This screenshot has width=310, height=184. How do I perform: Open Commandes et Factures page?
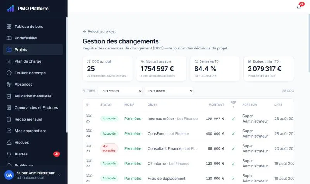coord(33,108)
